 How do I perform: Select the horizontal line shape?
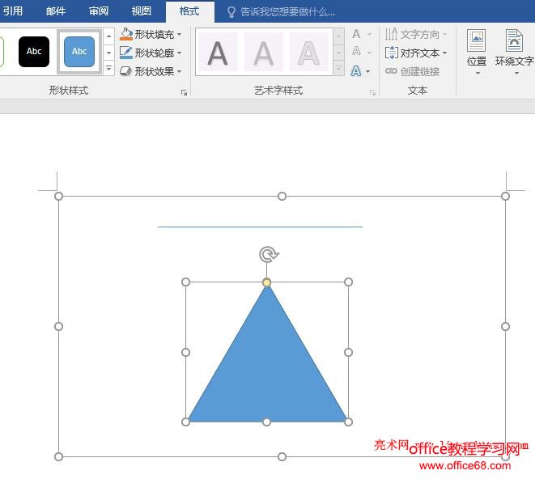pos(260,227)
